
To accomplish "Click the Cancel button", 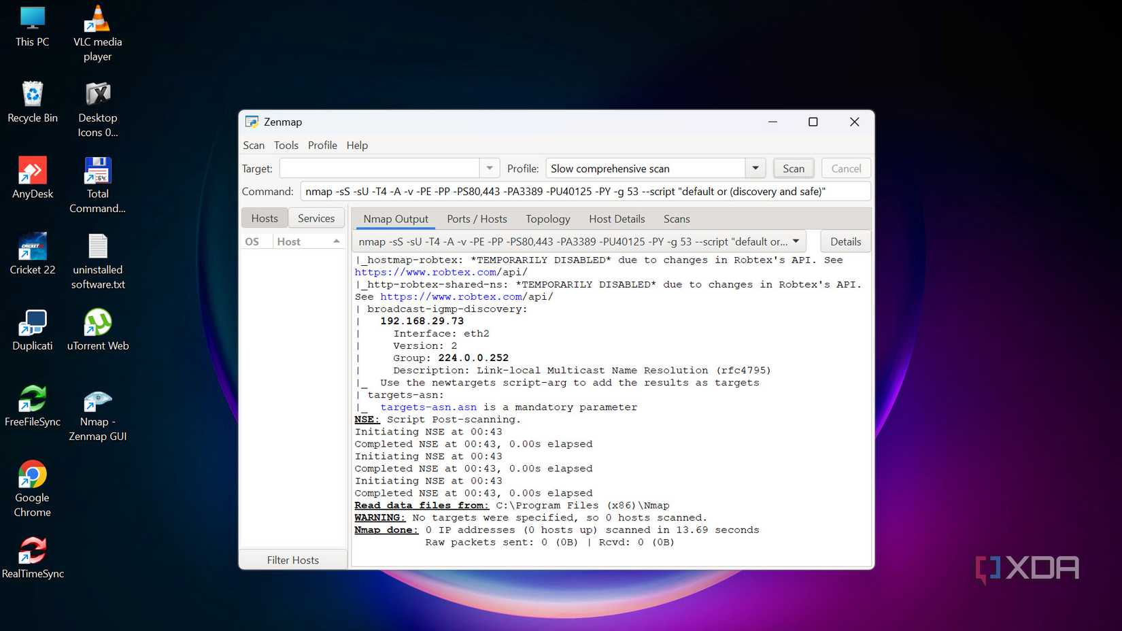I will tap(846, 169).
